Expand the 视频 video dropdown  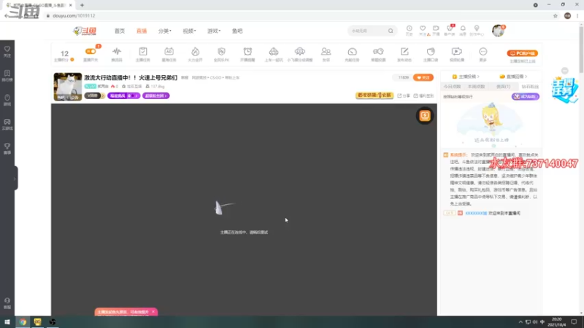point(189,31)
